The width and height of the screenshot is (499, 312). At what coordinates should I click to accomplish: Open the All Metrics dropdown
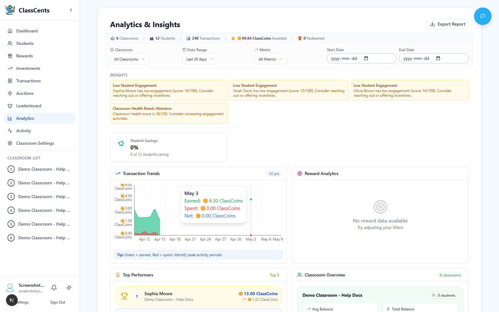271,59
